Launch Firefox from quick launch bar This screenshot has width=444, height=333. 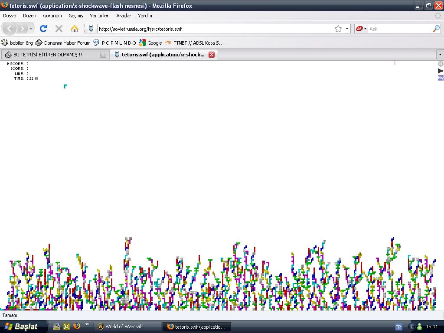pyautogui.click(x=76, y=326)
